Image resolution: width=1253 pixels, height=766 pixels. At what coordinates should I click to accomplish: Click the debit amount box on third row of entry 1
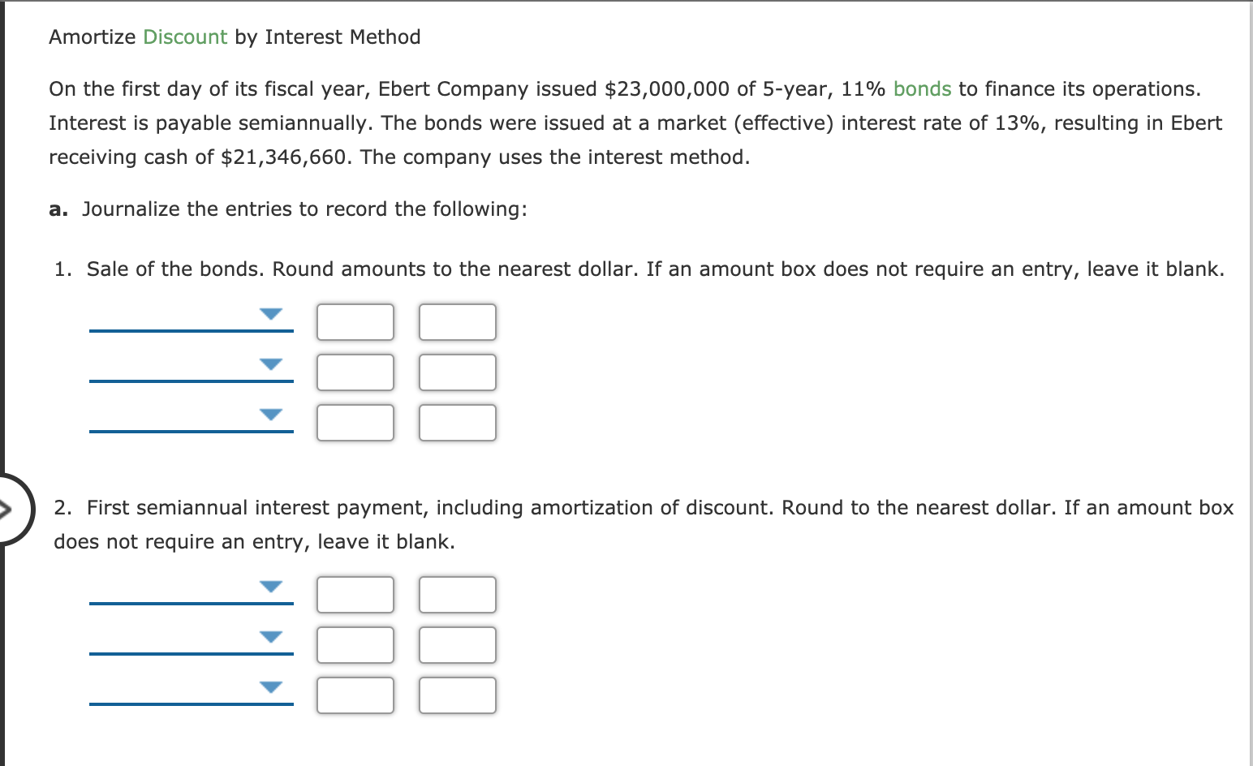coord(355,422)
